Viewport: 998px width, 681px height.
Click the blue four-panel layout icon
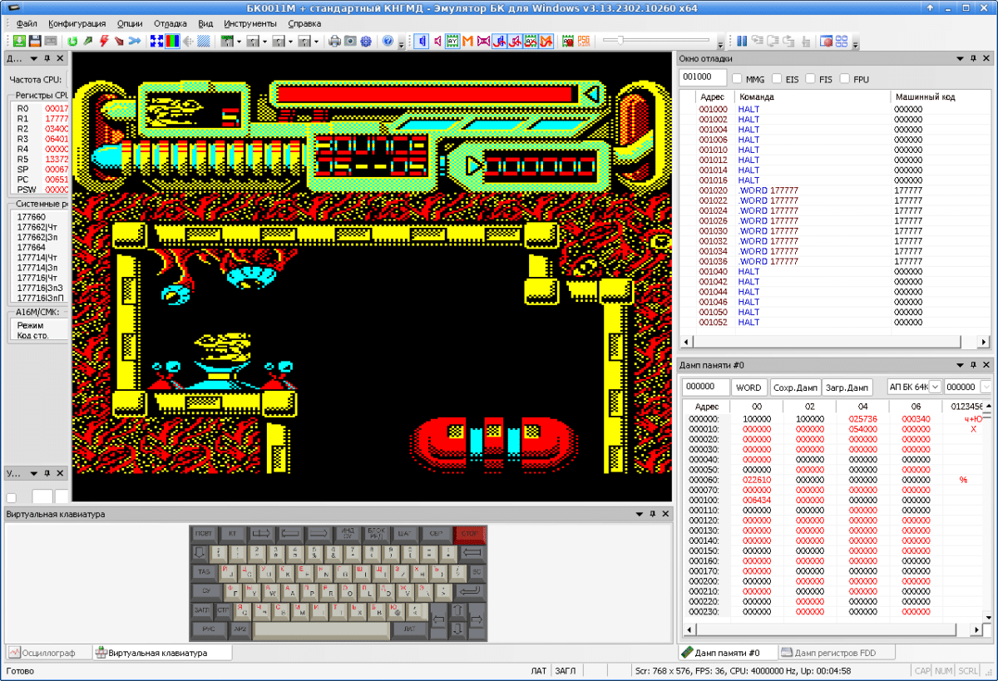pos(842,41)
